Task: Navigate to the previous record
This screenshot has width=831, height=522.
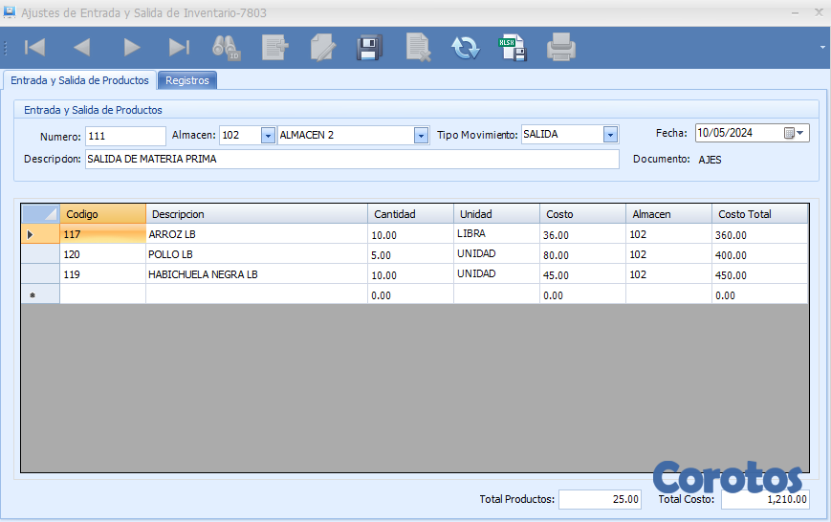Action: pos(82,47)
